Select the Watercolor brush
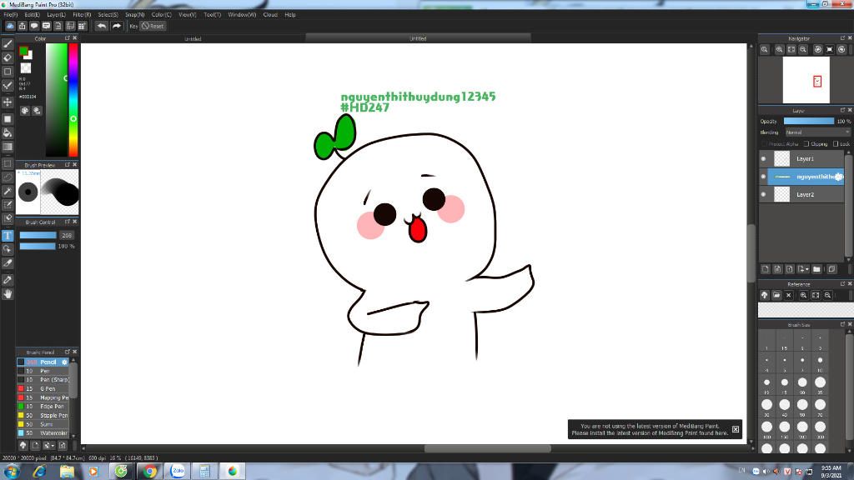Viewport: 854px width, 480px height. point(43,433)
